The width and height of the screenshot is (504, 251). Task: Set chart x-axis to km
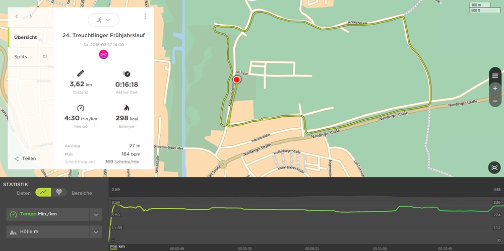click(x=121, y=246)
